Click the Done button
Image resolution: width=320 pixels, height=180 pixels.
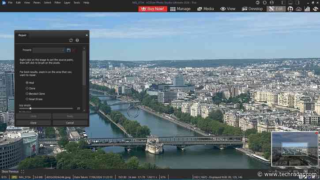click(34, 123)
